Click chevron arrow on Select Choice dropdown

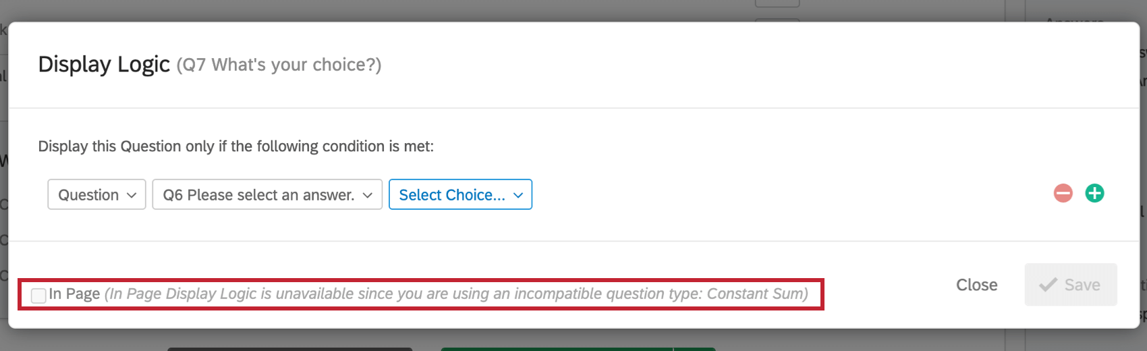click(x=518, y=195)
